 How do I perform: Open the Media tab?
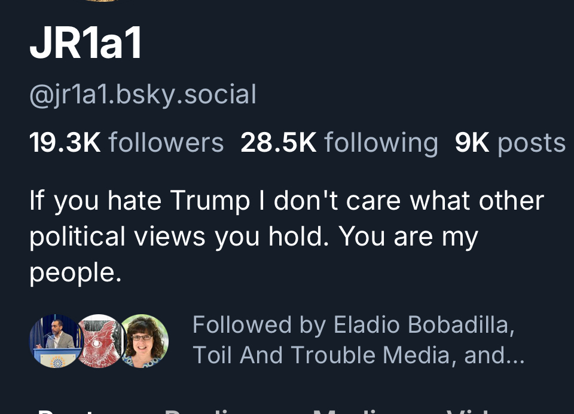[353, 411]
